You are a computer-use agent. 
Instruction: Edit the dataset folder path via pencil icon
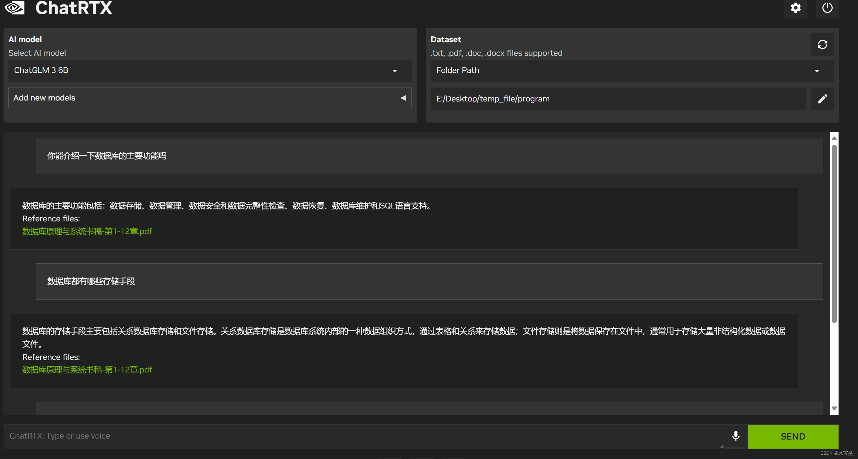coord(822,99)
